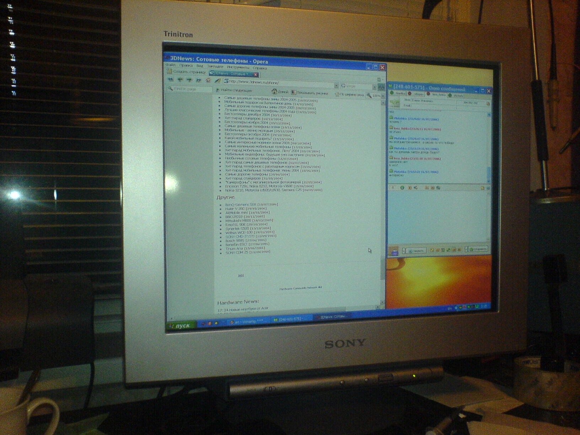Open link Бестселлеры октября 2004
This screenshot has height=435, width=580.
[x=247, y=135]
